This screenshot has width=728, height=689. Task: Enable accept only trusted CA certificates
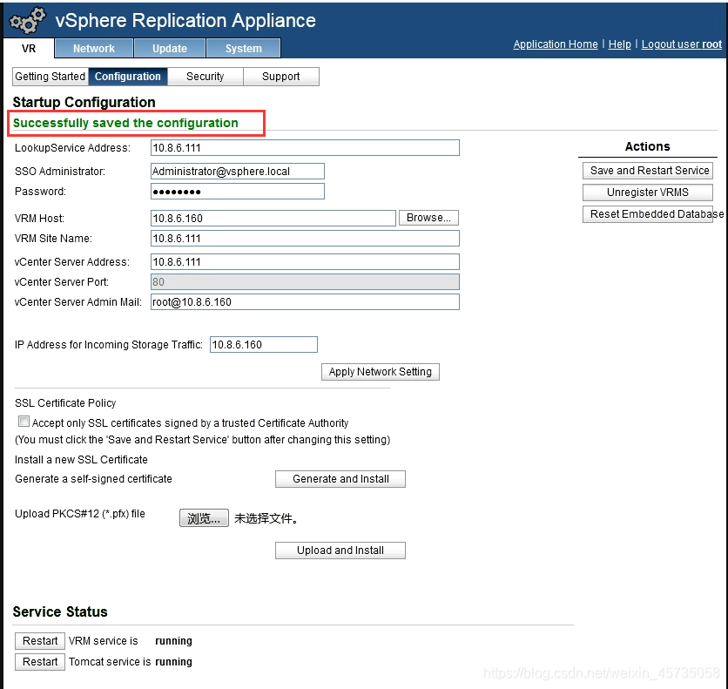(24, 421)
